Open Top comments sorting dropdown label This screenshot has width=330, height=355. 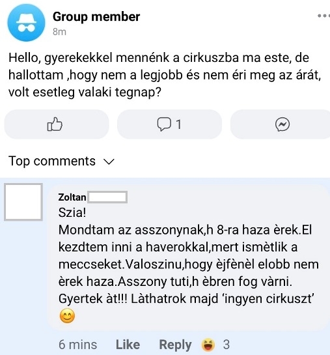[52, 161]
